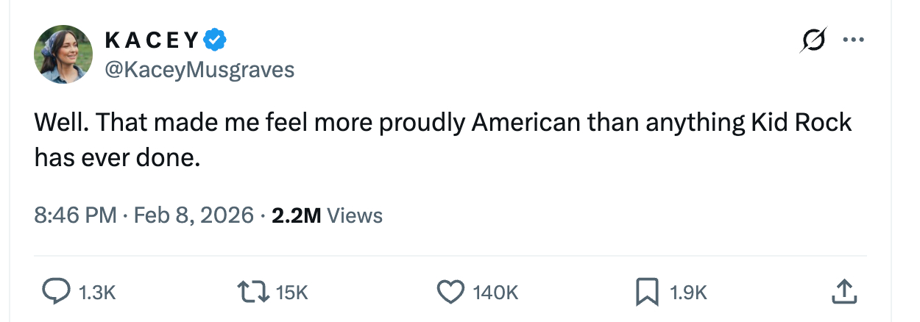The width and height of the screenshot is (920, 322).
Task: Open the @KaceyMusgraves handle link
Action: pyautogui.click(x=199, y=70)
